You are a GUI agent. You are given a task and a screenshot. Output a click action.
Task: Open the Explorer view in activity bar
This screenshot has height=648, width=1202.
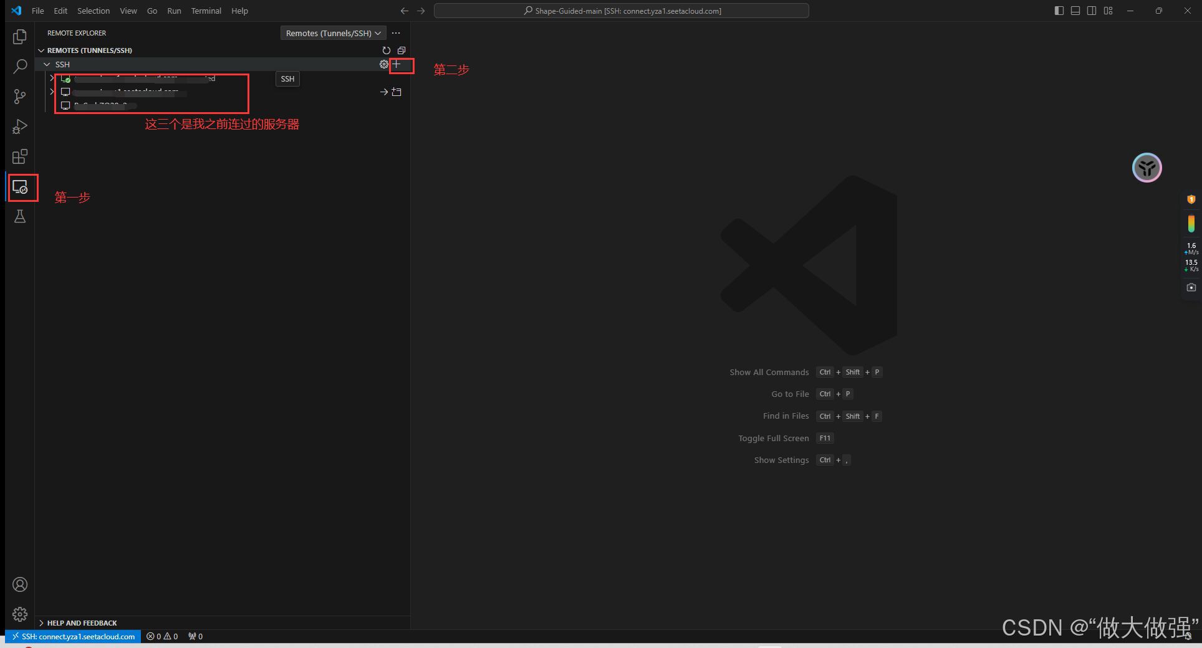coord(20,37)
